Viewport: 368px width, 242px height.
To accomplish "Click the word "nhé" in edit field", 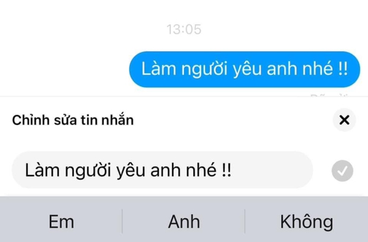I will (201, 170).
